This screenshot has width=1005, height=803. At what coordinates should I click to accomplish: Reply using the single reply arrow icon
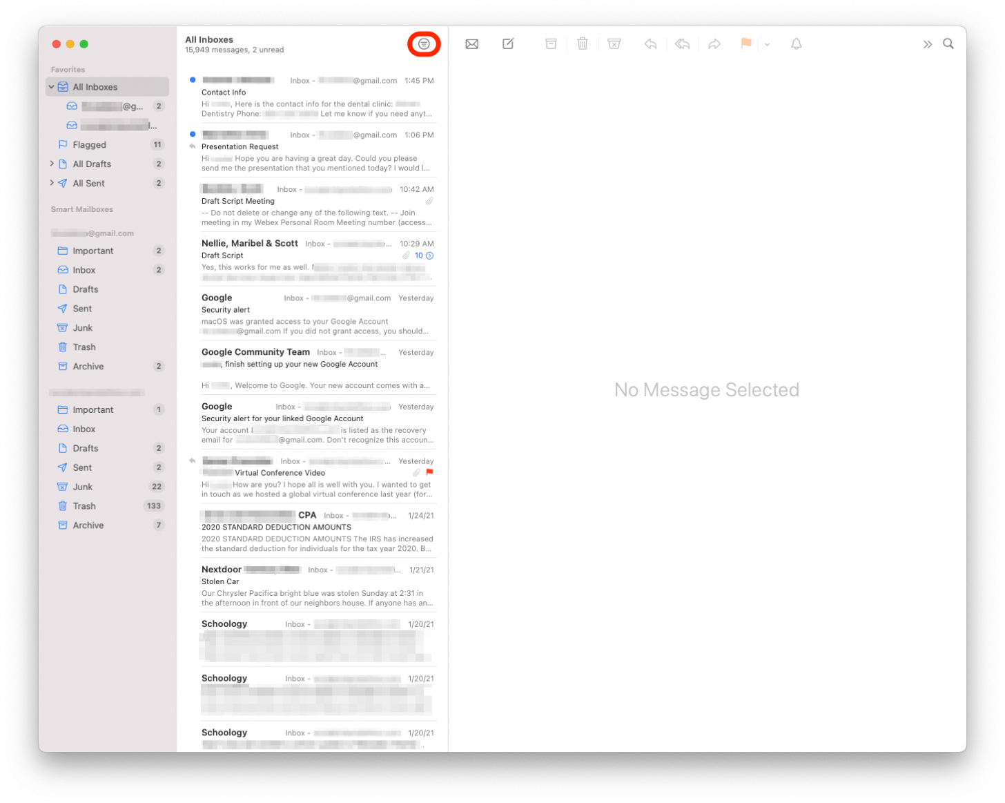pyautogui.click(x=650, y=43)
